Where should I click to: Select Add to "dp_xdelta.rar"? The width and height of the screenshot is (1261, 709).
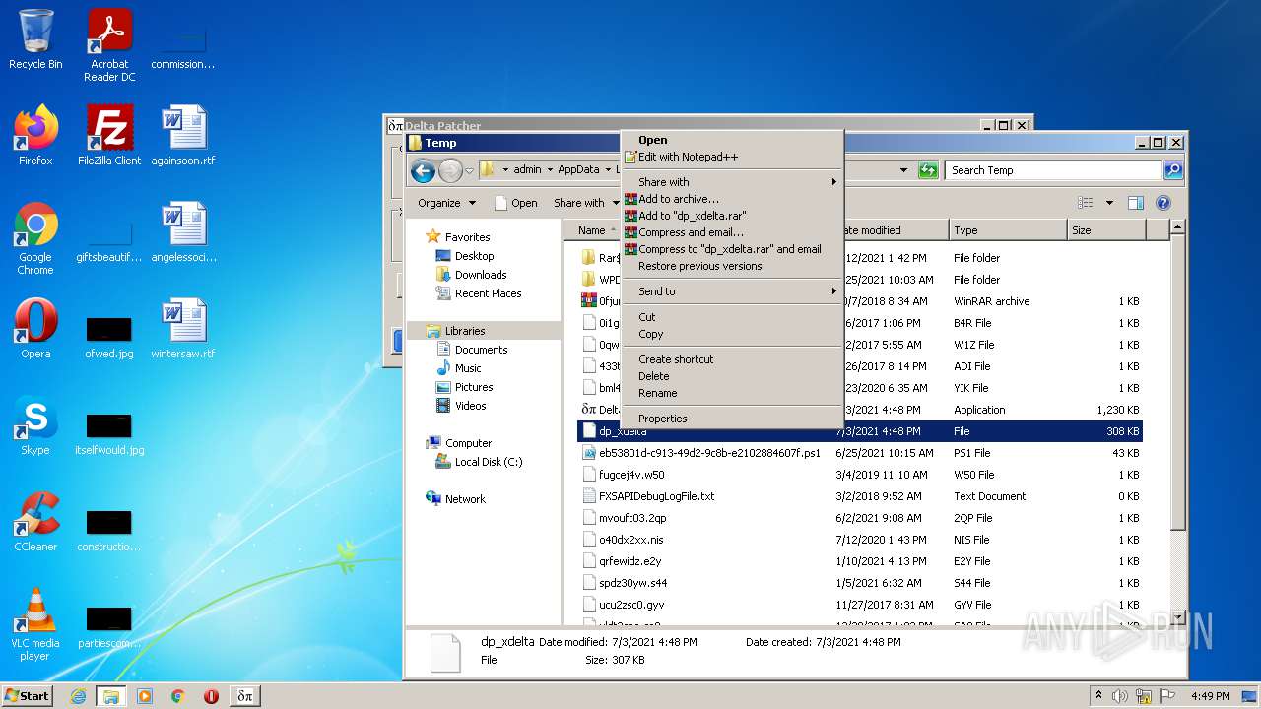[731, 216]
